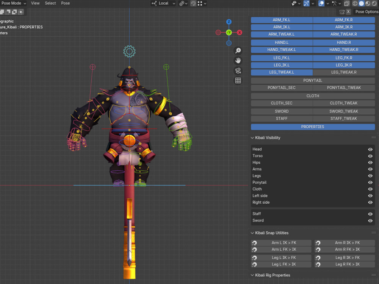This screenshot has height=284, width=379.
Task: Snap Arm L IK > FK
Action: coord(281,243)
